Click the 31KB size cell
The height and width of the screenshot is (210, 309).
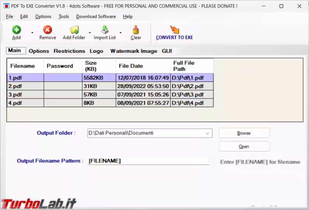point(99,86)
